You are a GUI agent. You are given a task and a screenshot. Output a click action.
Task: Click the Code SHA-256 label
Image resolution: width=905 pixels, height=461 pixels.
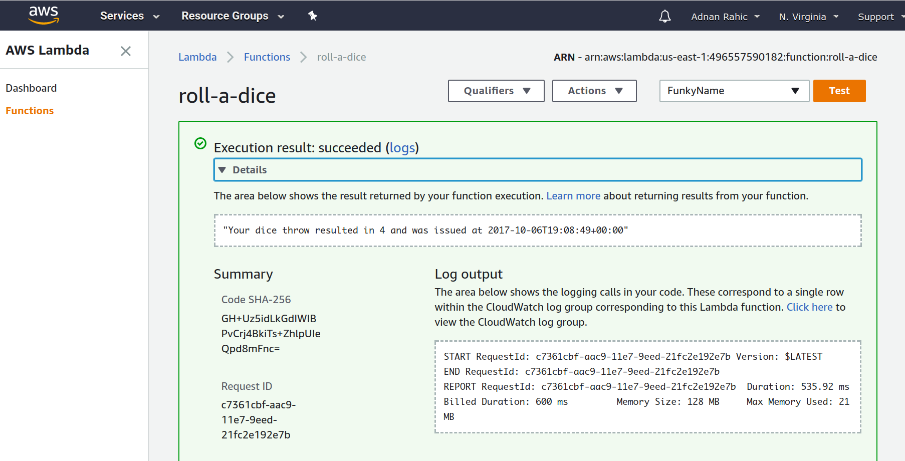point(256,300)
